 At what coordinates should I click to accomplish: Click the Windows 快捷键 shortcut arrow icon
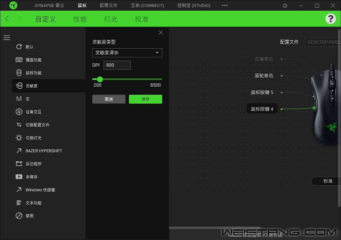point(19,190)
